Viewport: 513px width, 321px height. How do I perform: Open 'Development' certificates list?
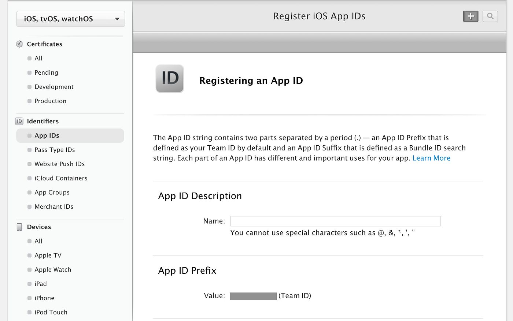pos(54,87)
